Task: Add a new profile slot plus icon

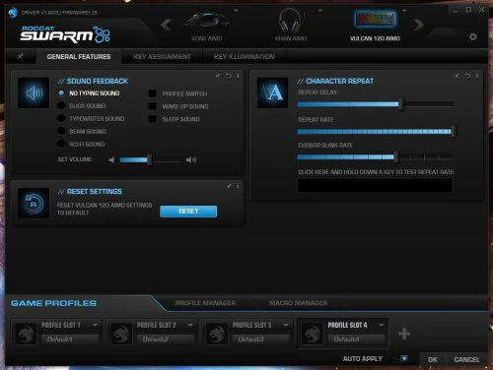Action: click(404, 334)
